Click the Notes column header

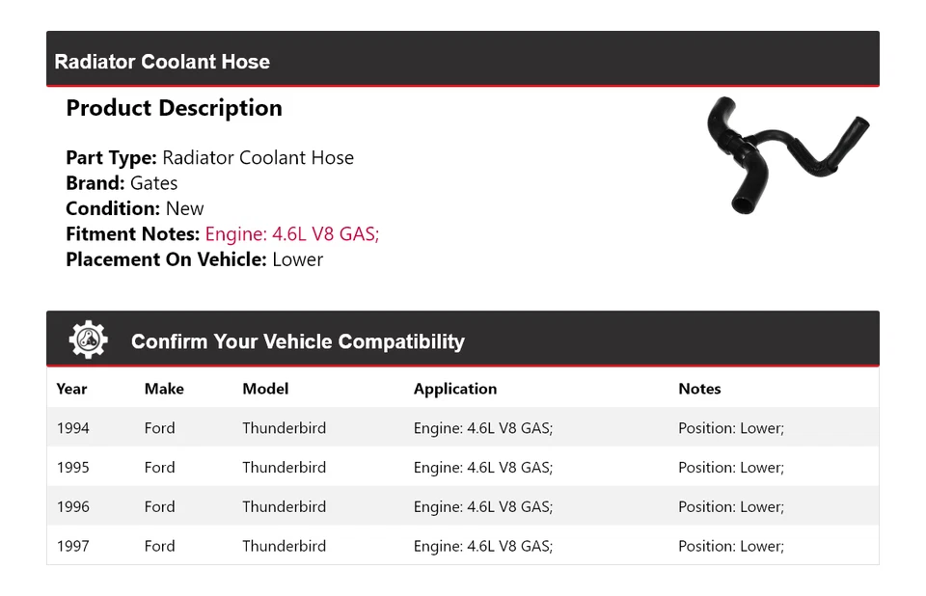[x=699, y=389]
